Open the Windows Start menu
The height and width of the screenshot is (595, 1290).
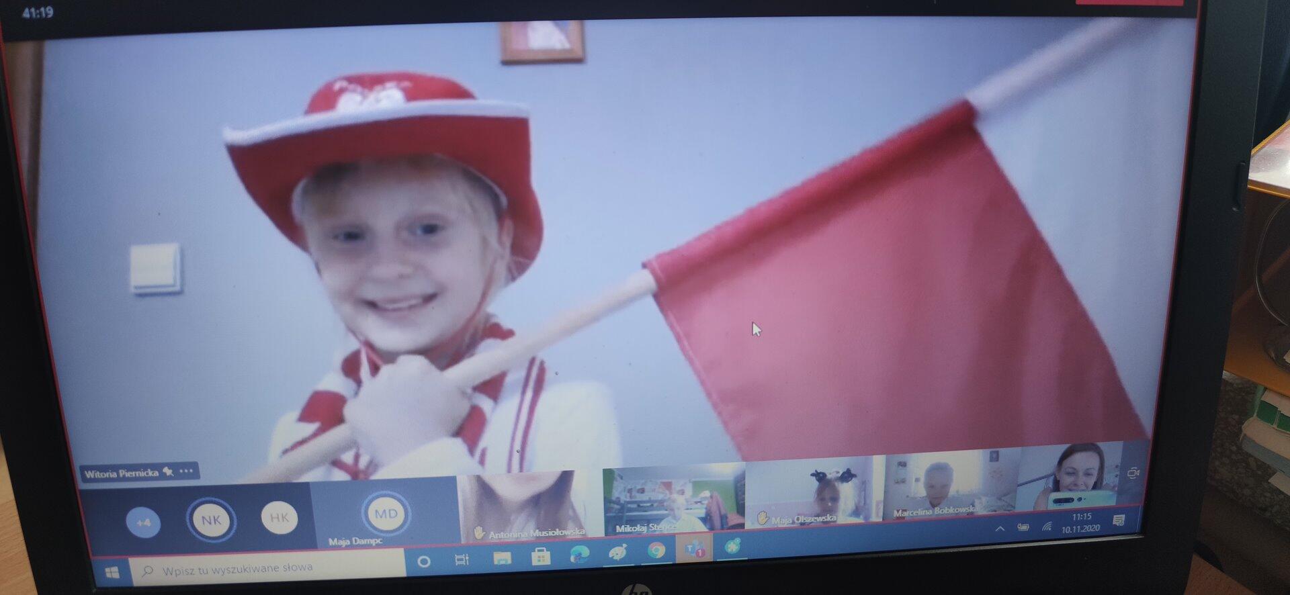pos(112,572)
